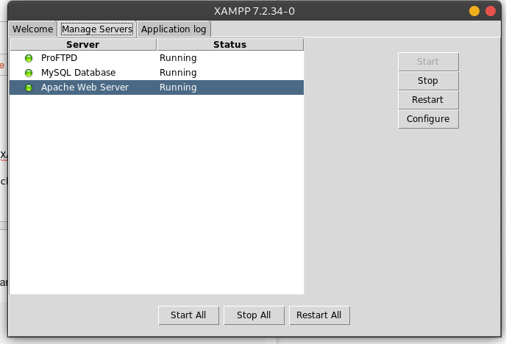Click Restart All servers button
This screenshot has height=344, width=506.
(x=319, y=315)
